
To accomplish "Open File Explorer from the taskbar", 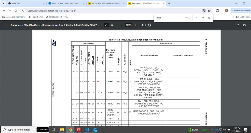I will (x=62, y=130).
